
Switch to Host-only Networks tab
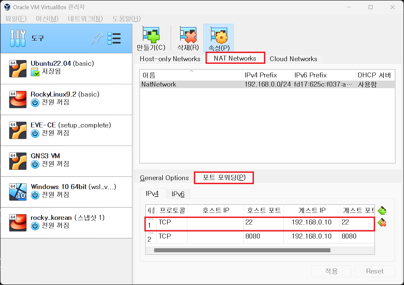pyautogui.click(x=170, y=59)
